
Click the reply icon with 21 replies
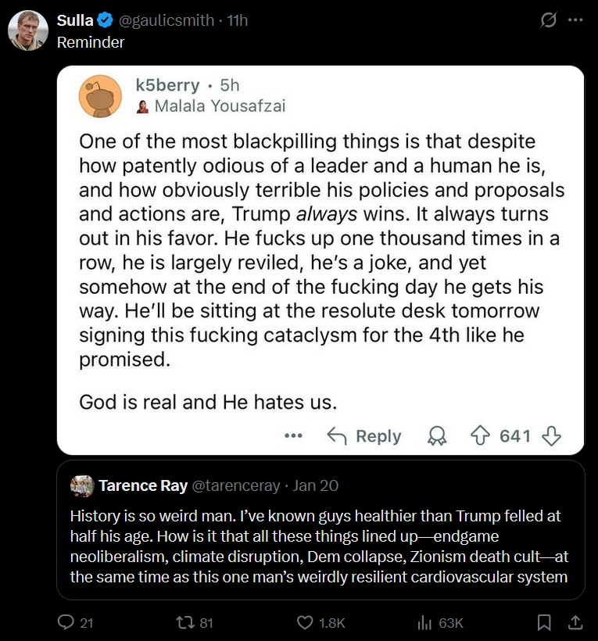click(67, 622)
